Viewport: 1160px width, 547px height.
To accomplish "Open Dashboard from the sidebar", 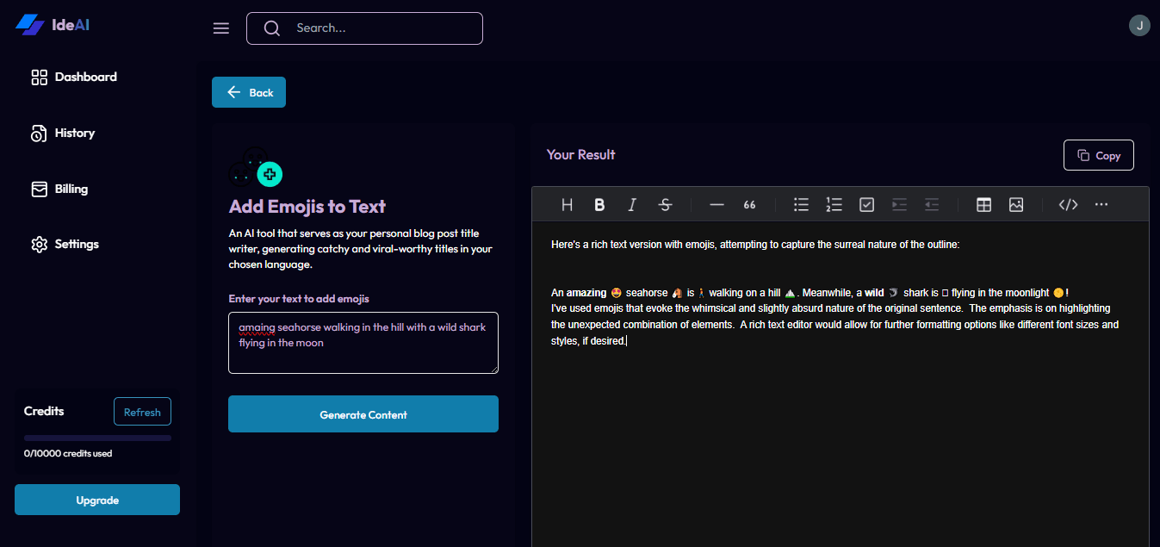I will coord(74,77).
